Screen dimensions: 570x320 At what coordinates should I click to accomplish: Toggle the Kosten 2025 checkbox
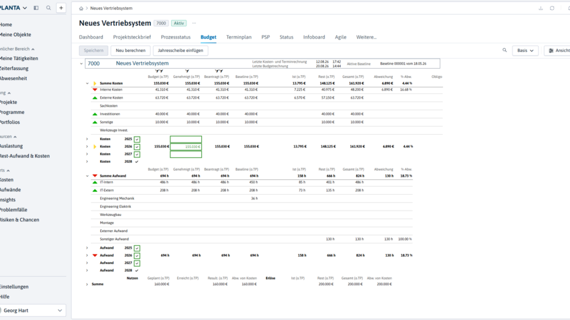coord(137,139)
